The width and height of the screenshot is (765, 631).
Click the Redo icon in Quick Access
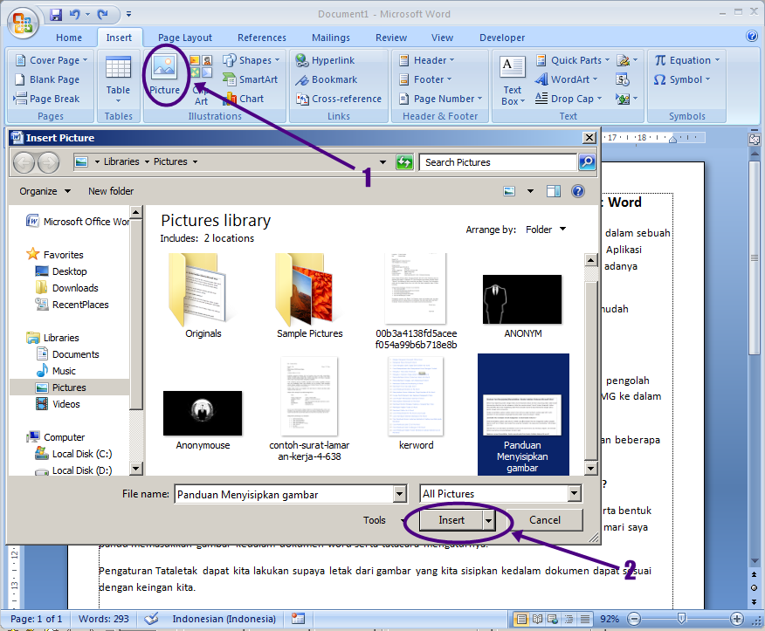coord(102,15)
